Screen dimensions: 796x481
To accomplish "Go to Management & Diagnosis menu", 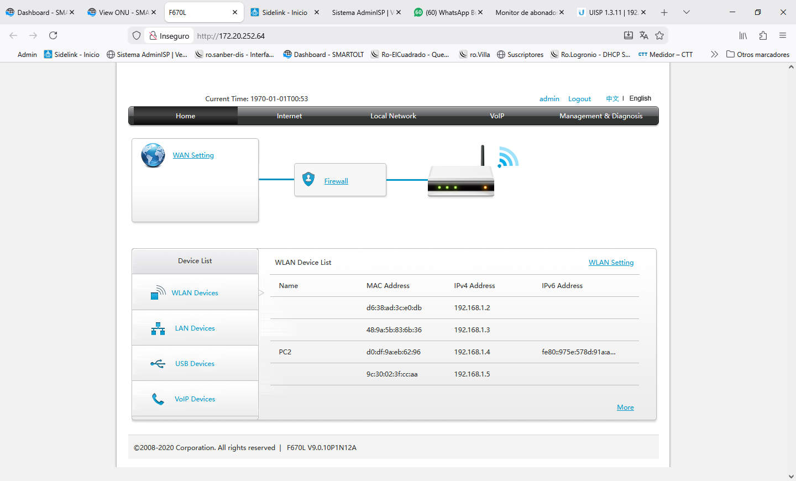I will pos(601,116).
